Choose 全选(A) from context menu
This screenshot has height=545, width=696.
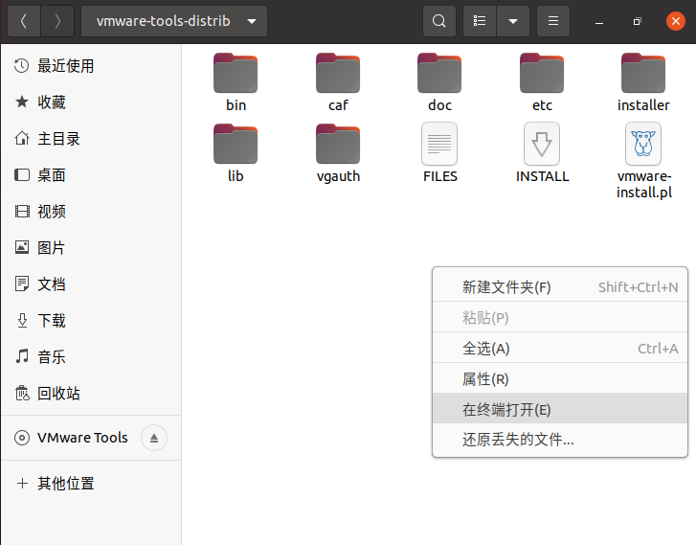pyautogui.click(x=560, y=349)
